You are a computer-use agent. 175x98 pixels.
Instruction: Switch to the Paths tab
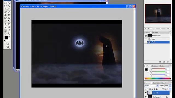click(162, 83)
